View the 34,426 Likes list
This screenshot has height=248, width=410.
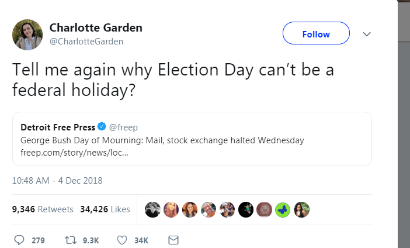(105, 209)
